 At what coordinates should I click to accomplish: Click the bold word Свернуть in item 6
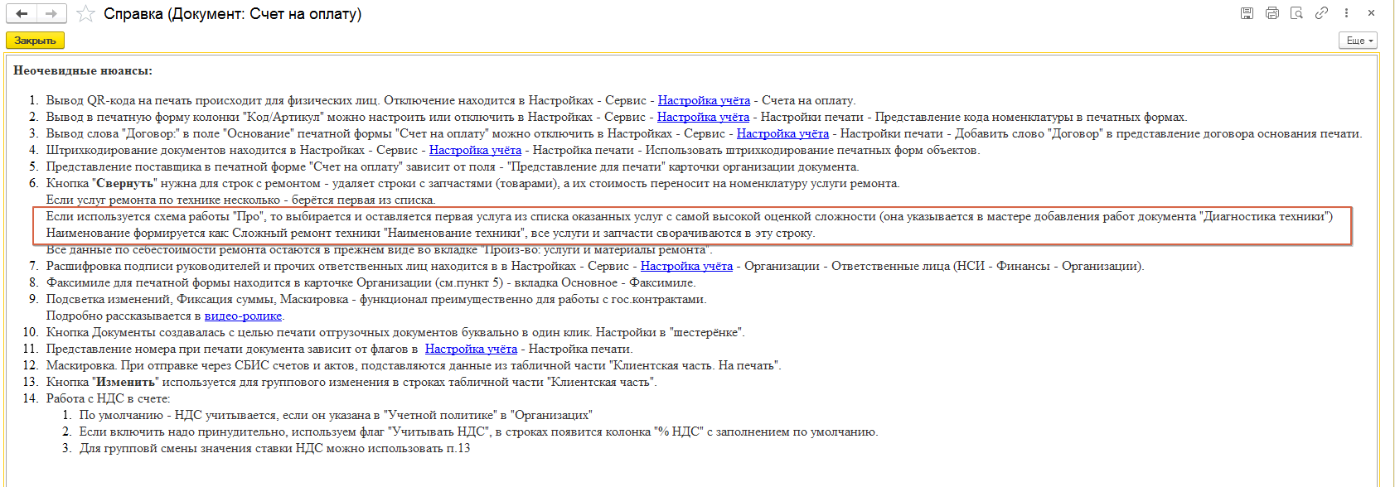click(125, 183)
